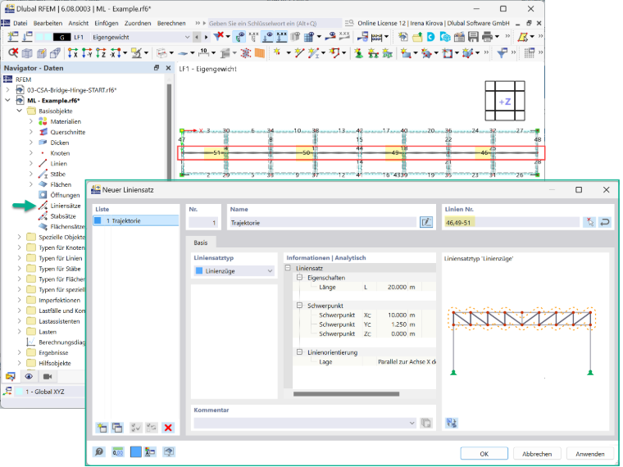Viewport: 623px width, 467px height.
Task: Show view in -Y direction icon
Action: pos(87,52)
